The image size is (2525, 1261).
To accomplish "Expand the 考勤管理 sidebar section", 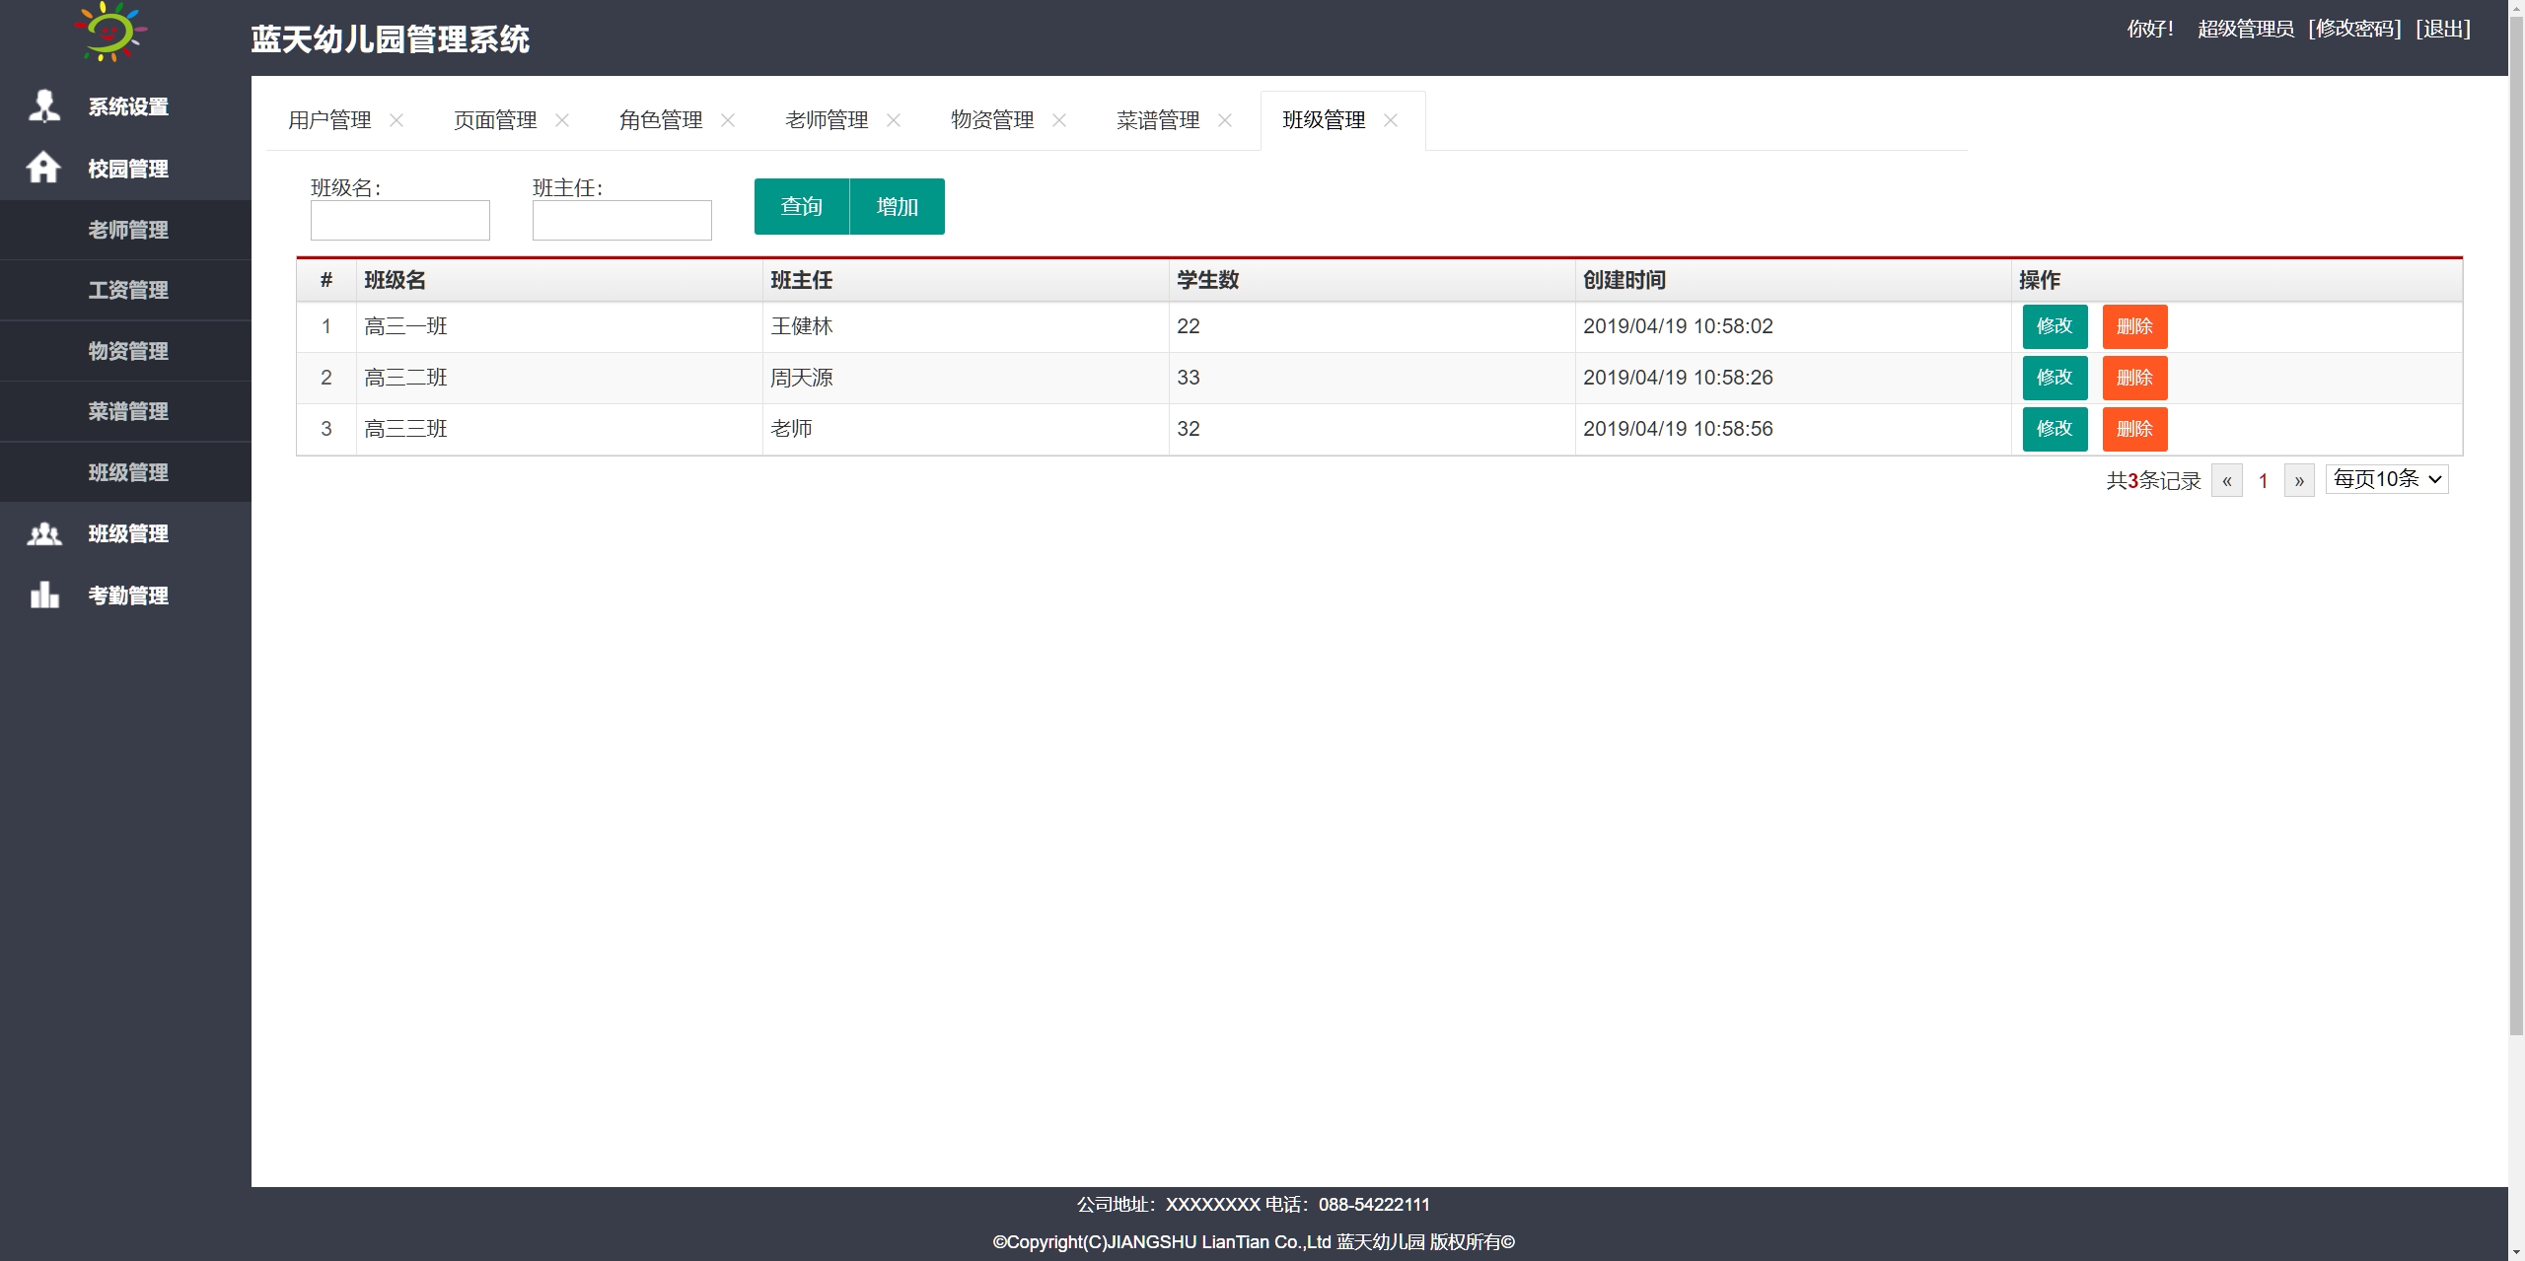I will [125, 595].
